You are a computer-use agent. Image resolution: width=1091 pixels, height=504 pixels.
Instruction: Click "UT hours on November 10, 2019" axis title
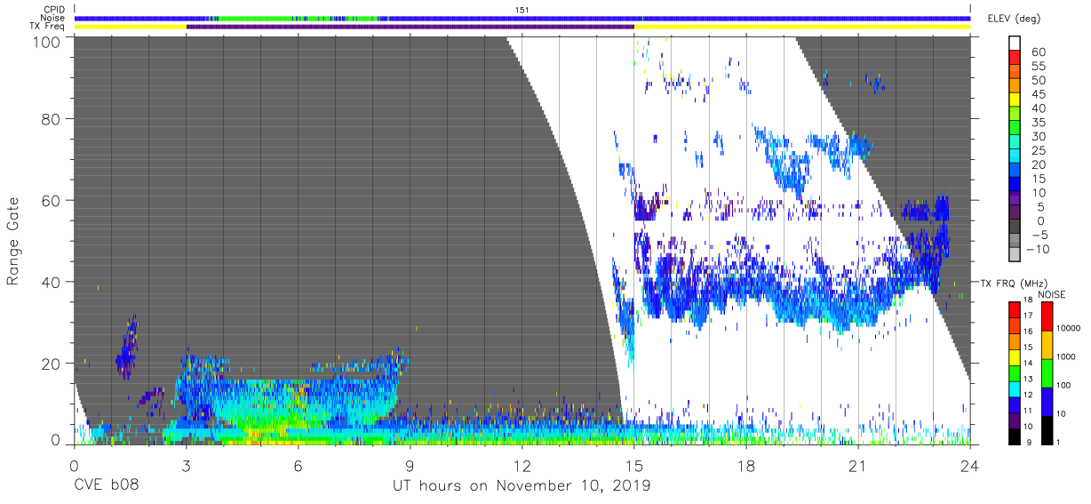(x=522, y=486)
